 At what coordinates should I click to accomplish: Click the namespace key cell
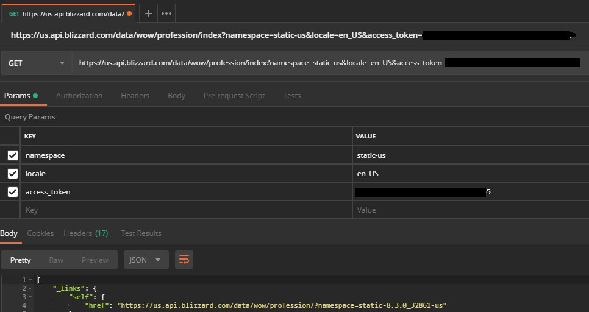click(x=187, y=155)
